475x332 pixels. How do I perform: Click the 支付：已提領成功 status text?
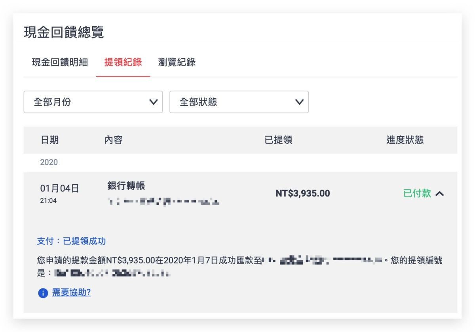(x=71, y=241)
